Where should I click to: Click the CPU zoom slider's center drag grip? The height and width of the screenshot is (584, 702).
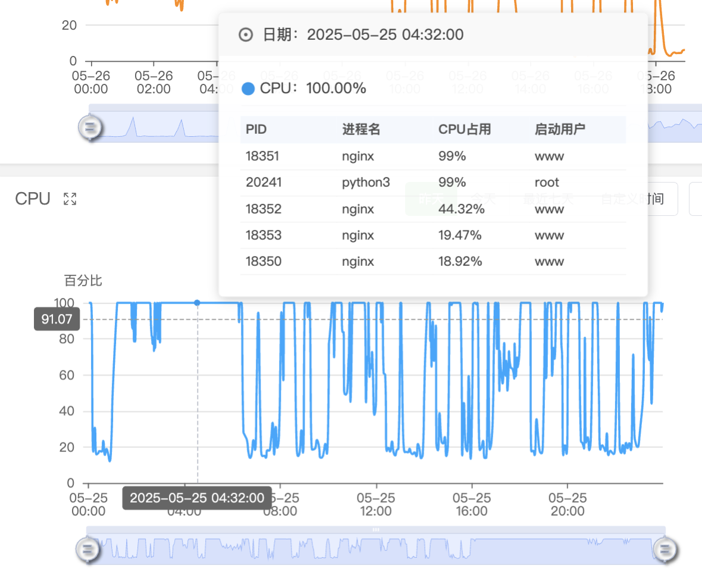pyautogui.click(x=376, y=529)
